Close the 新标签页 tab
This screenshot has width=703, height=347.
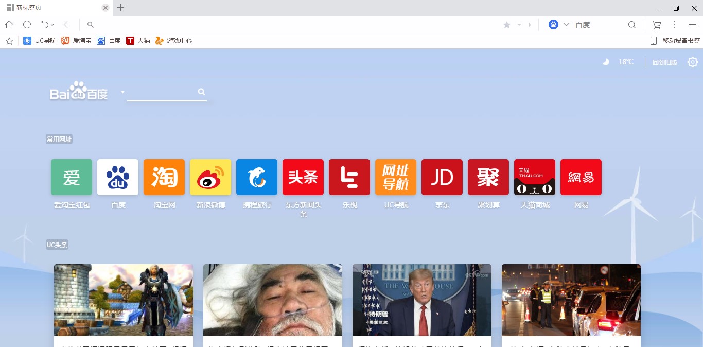pos(105,8)
